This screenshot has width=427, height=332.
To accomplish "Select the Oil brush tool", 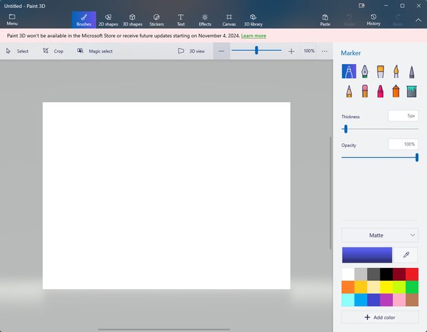I will [380, 71].
